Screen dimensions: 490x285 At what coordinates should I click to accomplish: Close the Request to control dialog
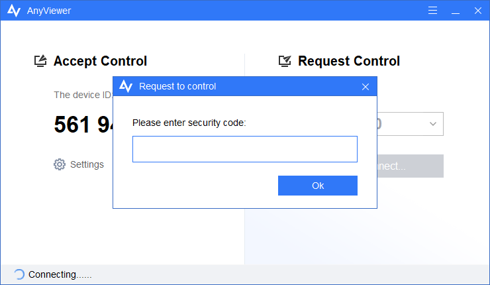click(x=365, y=87)
